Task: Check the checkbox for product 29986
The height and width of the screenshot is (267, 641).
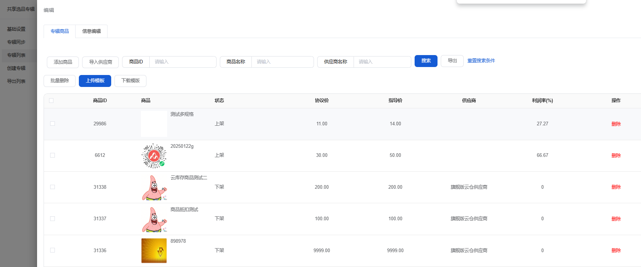Action: [x=53, y=124]
